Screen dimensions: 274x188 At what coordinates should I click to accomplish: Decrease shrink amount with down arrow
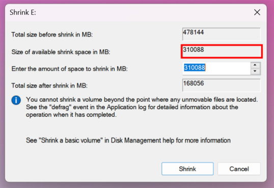click(255, 71)
